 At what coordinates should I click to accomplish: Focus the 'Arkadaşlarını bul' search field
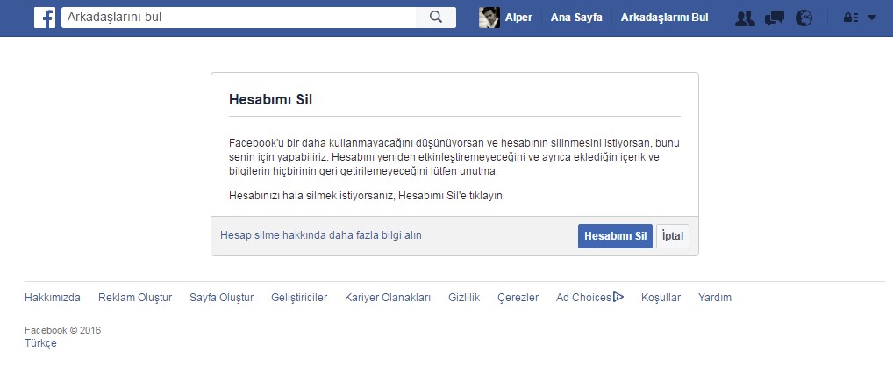click(237, 18)
